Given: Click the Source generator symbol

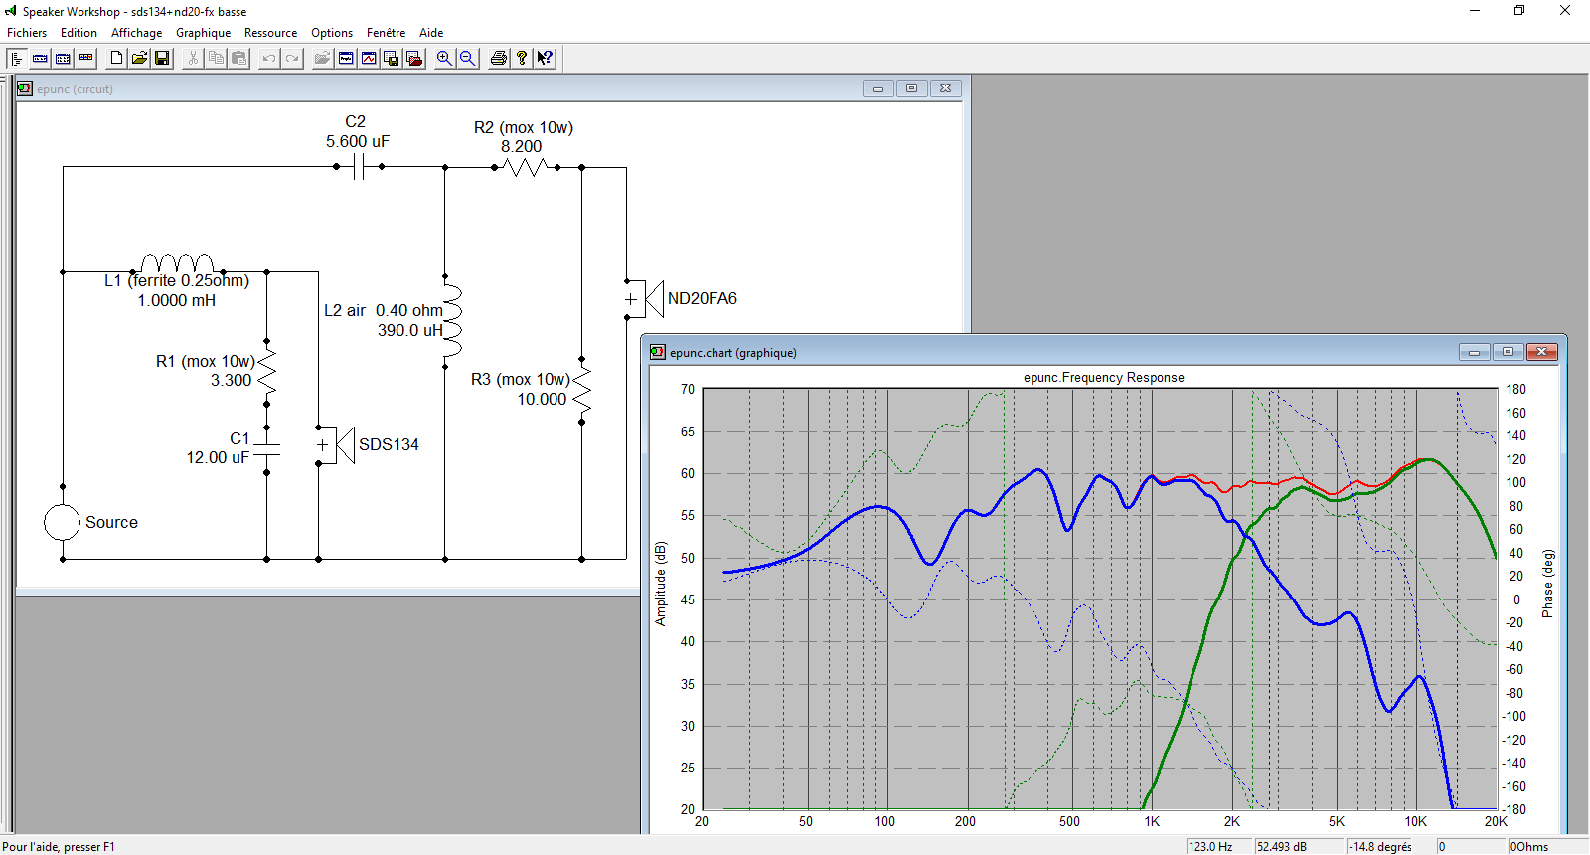Looking at the screenshot, I should pyautogui.click(x=62, y=522).
